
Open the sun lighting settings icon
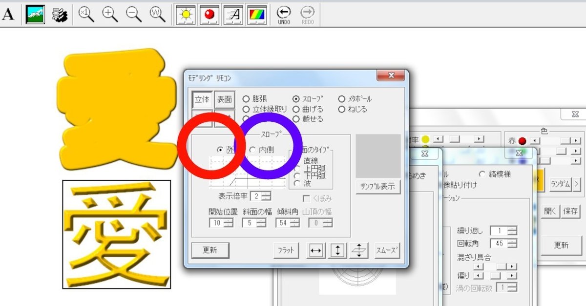tap(185, 14)
